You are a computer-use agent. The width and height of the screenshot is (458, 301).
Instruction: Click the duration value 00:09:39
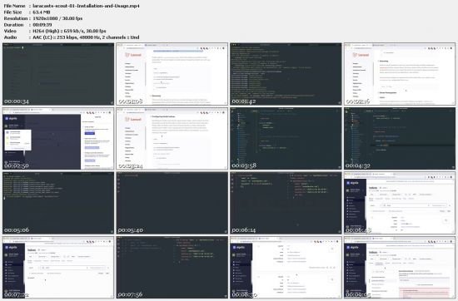tap(42, 25)
